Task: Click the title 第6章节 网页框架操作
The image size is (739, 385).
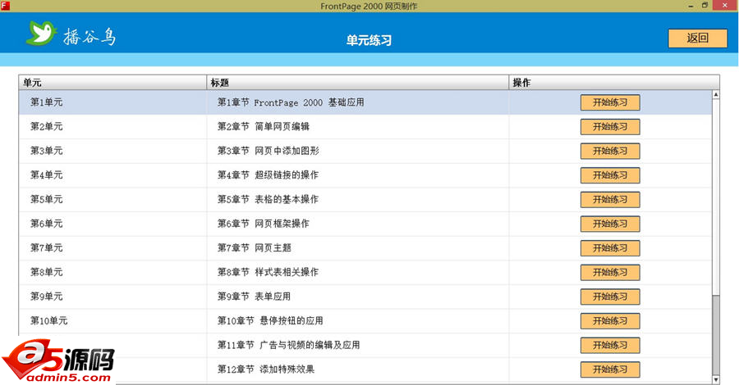Action: pos(263,224)
